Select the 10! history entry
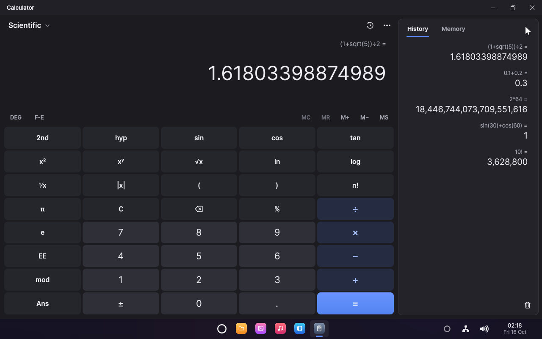 [468, 158]
